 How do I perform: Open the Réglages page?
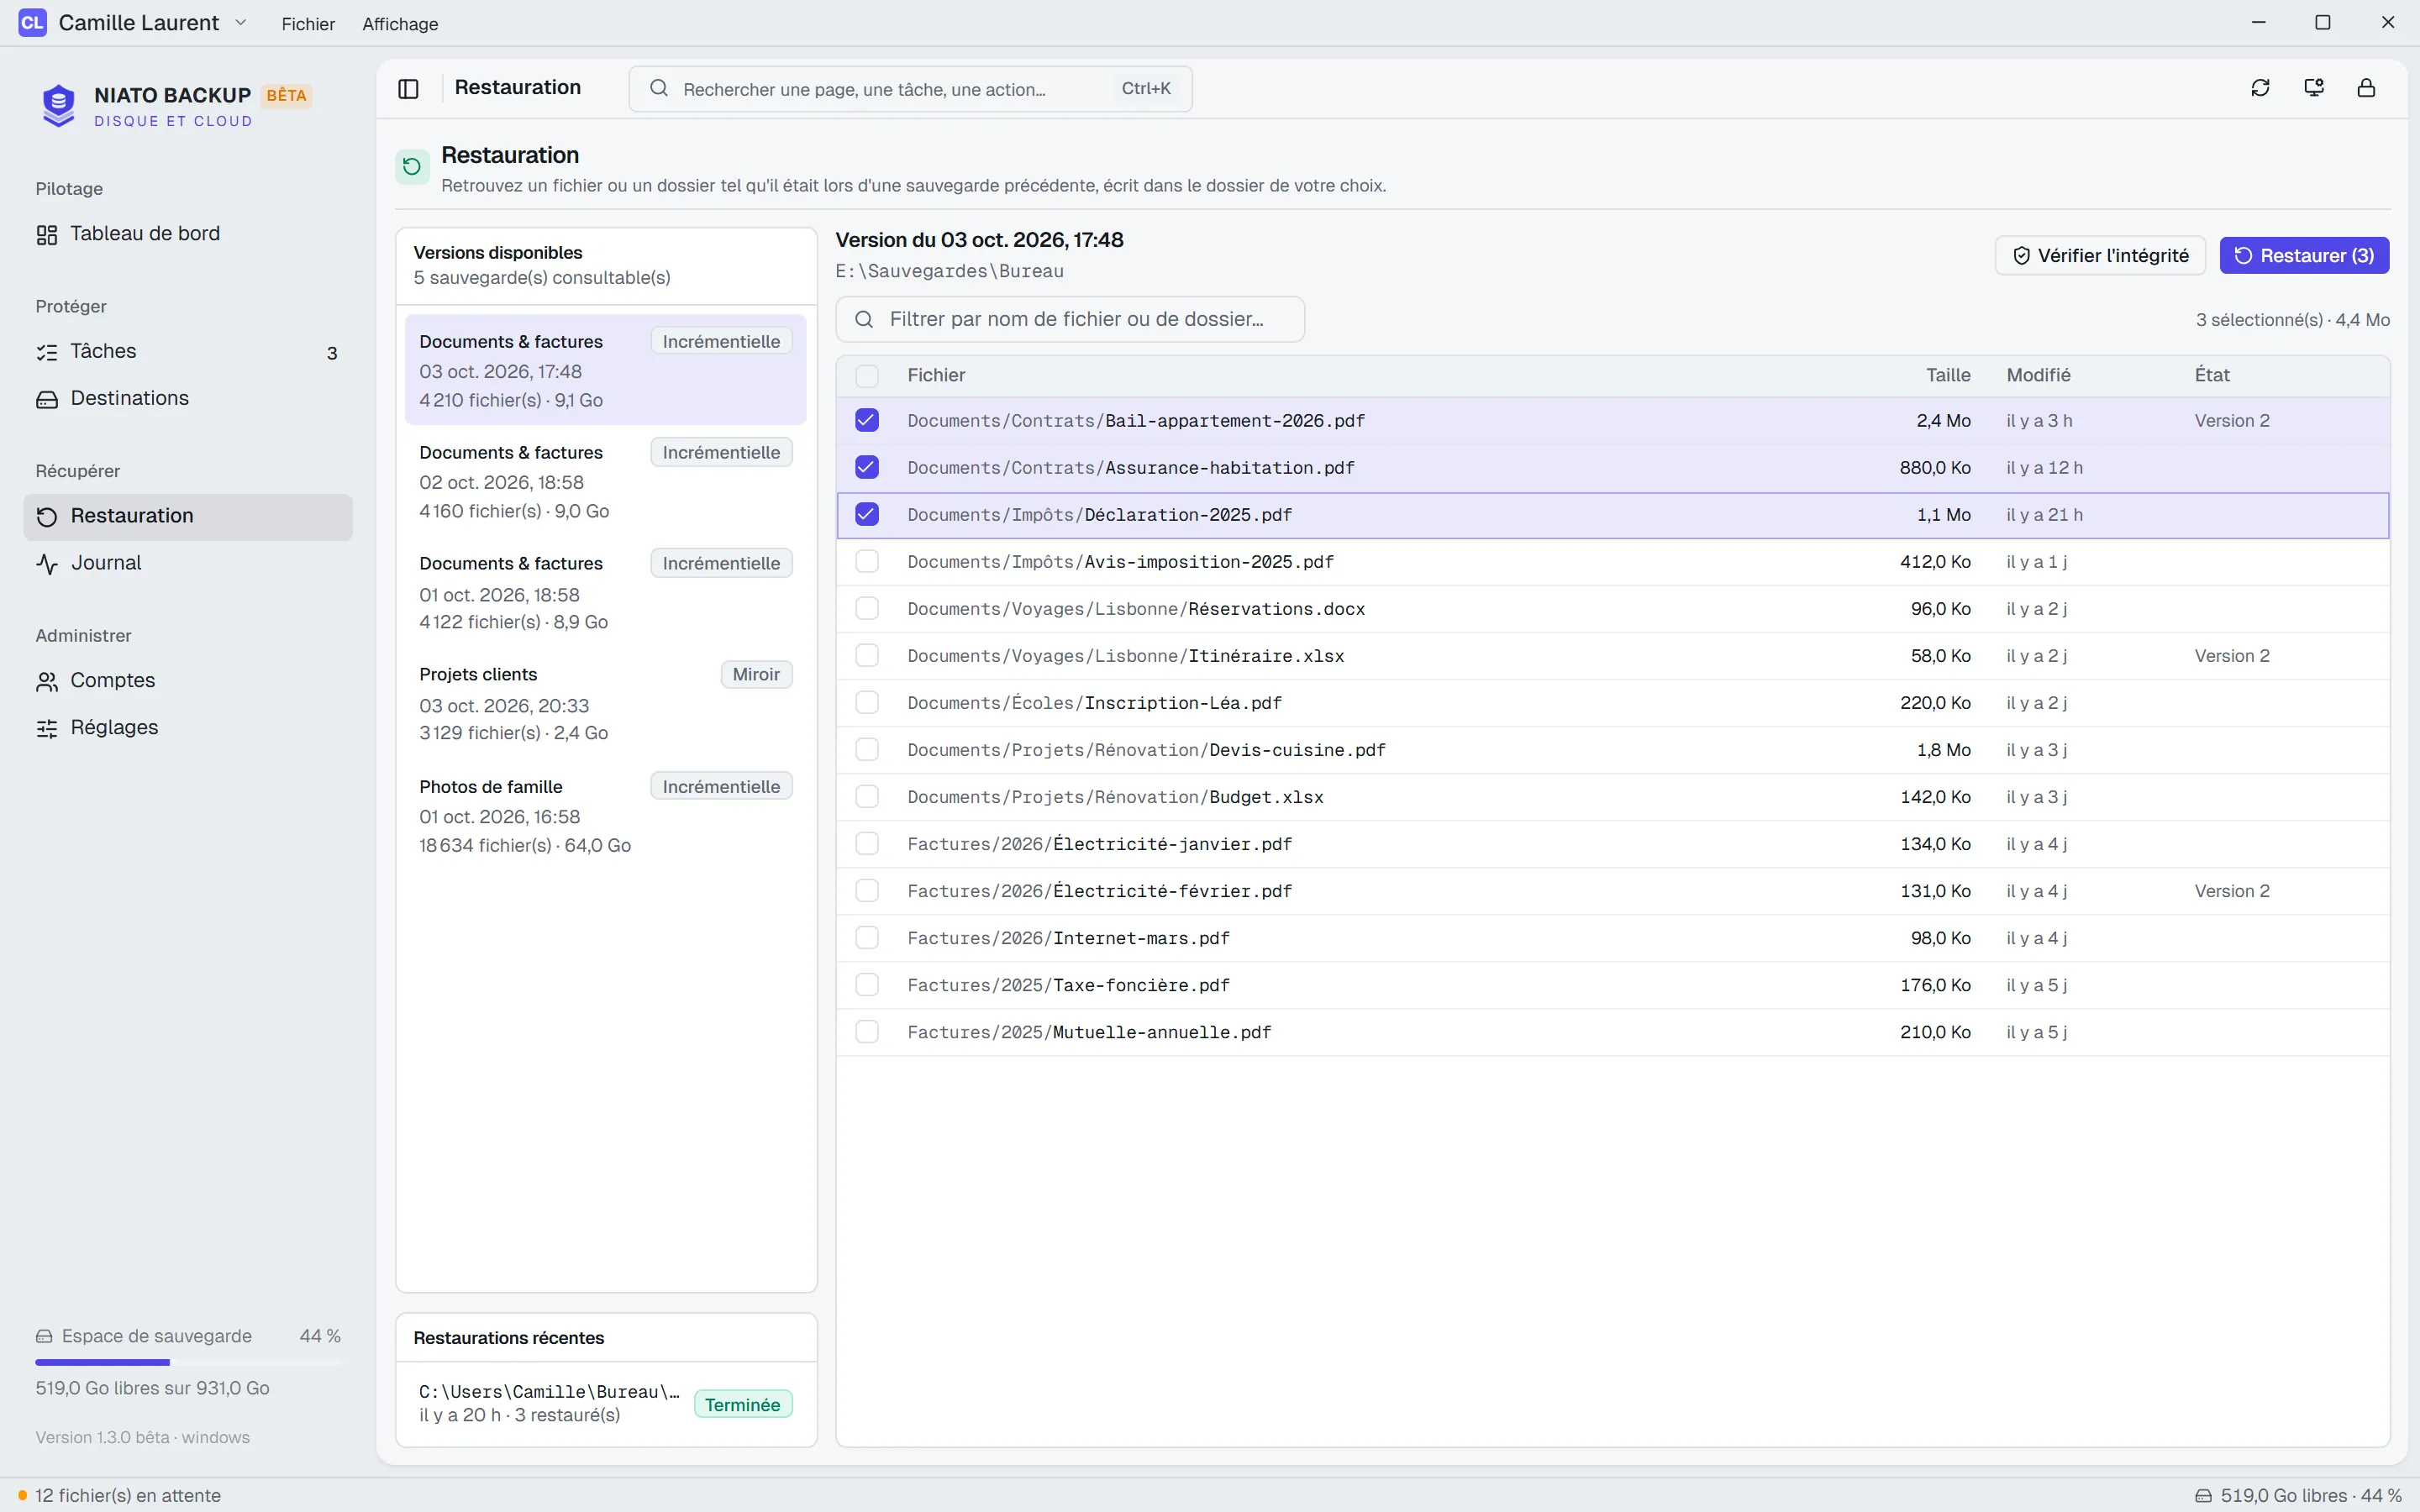[x=188, y=727]
